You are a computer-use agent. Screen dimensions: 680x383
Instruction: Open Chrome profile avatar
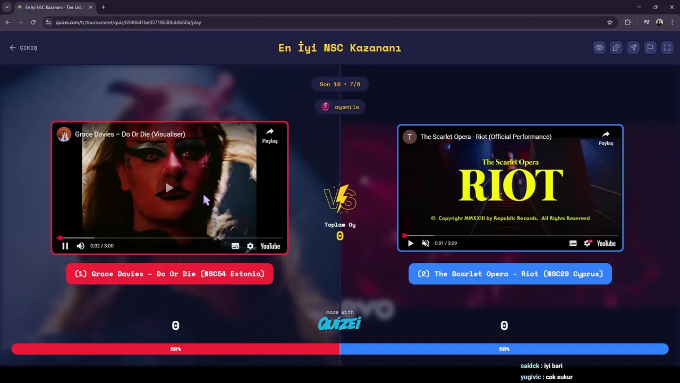(x=659, y=22)
